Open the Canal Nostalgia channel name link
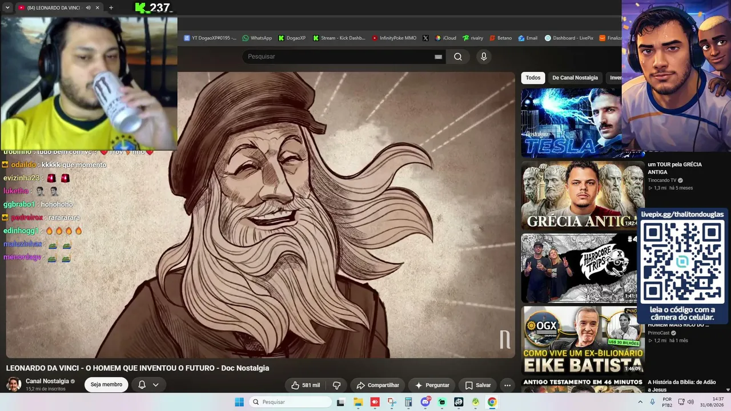The width and height of the screenshot is (731, 411). [x=47, y=381]
